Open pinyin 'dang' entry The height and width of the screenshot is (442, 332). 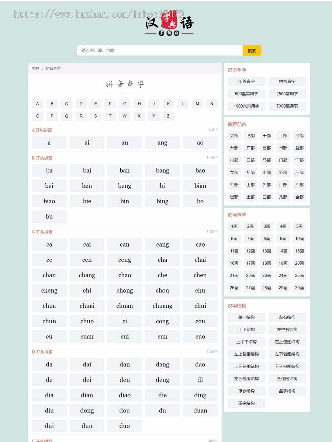[x=162, y=364]
